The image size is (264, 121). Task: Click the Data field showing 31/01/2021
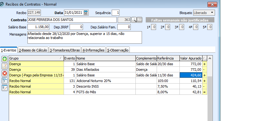(x=74, y=12)
